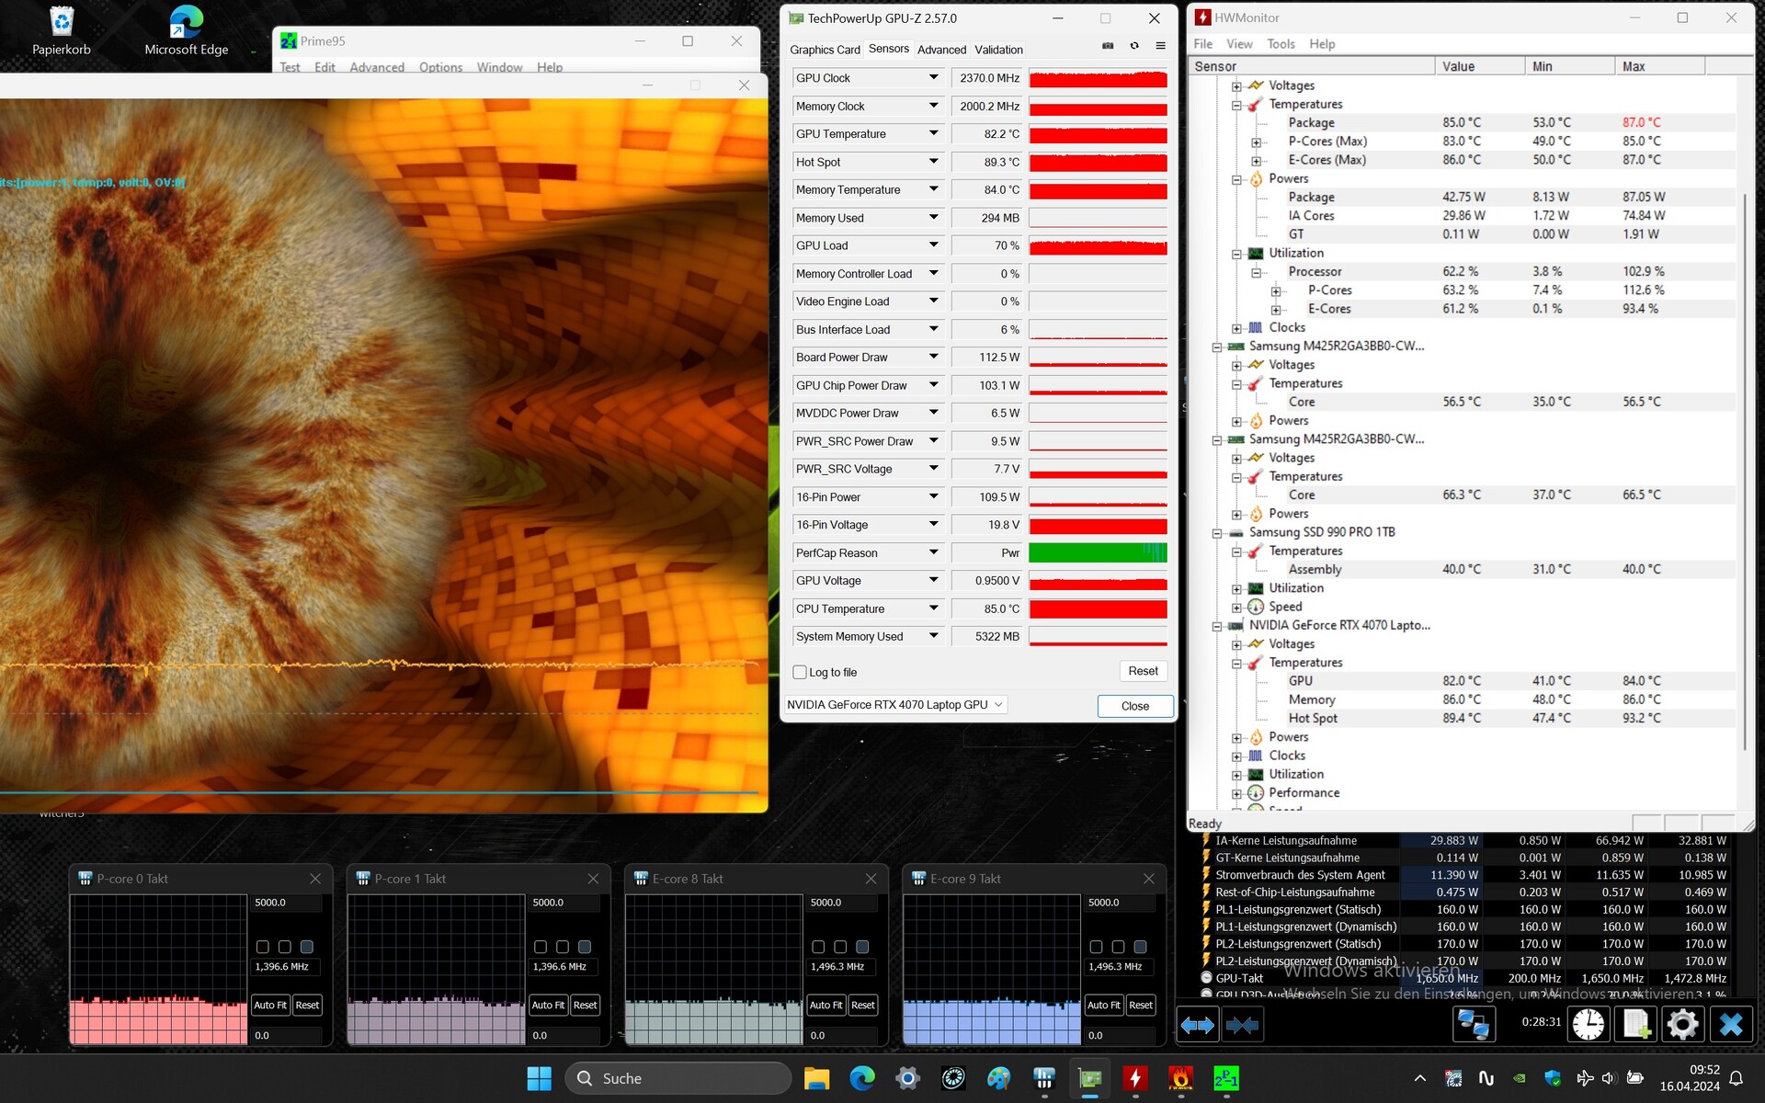Viewport: 1765px width, 1103px height.
Task: Open the NVIDIA GeForce RTX 4070 Laptop GPU selector
Action: pyautogui.click(x=895, y=705)
